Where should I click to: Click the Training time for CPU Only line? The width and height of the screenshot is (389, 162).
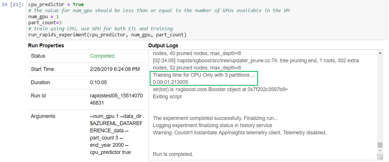pyautogui.click(x=204, y=75)
